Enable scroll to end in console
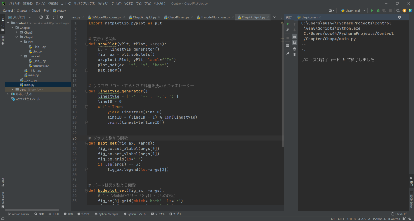 pos(294,42)
